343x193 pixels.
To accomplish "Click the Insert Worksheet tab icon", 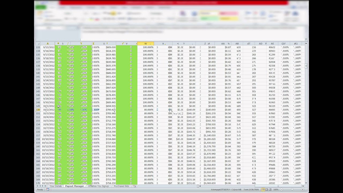I will (135, 186).
